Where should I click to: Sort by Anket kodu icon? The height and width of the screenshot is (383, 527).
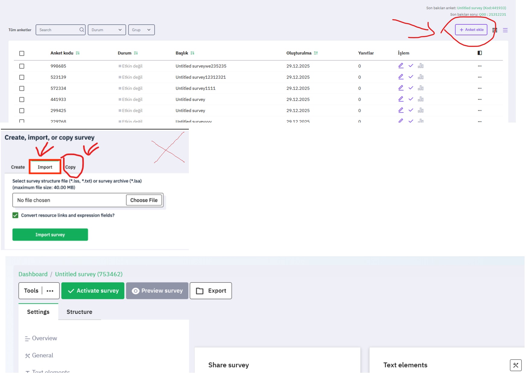(x=78, y=53)
